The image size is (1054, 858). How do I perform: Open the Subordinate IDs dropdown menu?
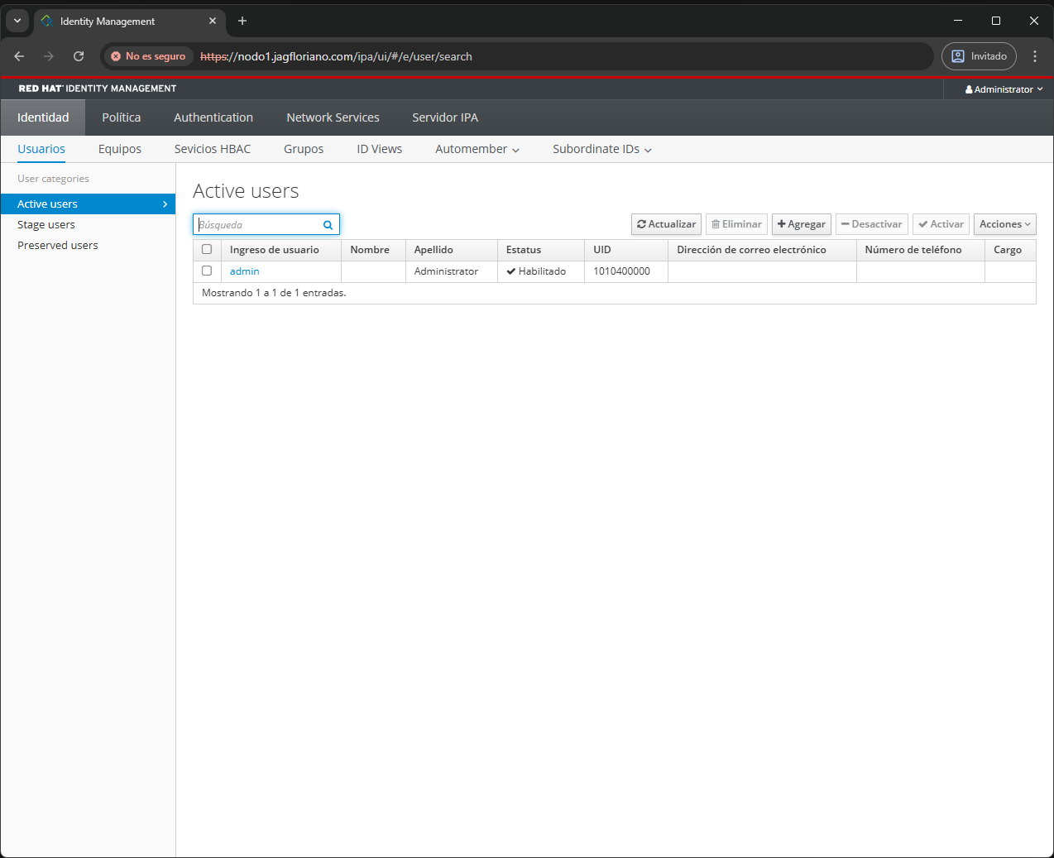[601, 149]
